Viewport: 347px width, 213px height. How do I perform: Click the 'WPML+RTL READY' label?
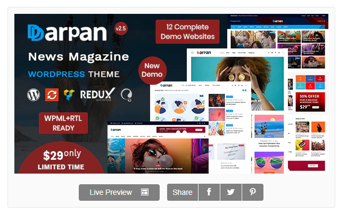tap(63, 123)
